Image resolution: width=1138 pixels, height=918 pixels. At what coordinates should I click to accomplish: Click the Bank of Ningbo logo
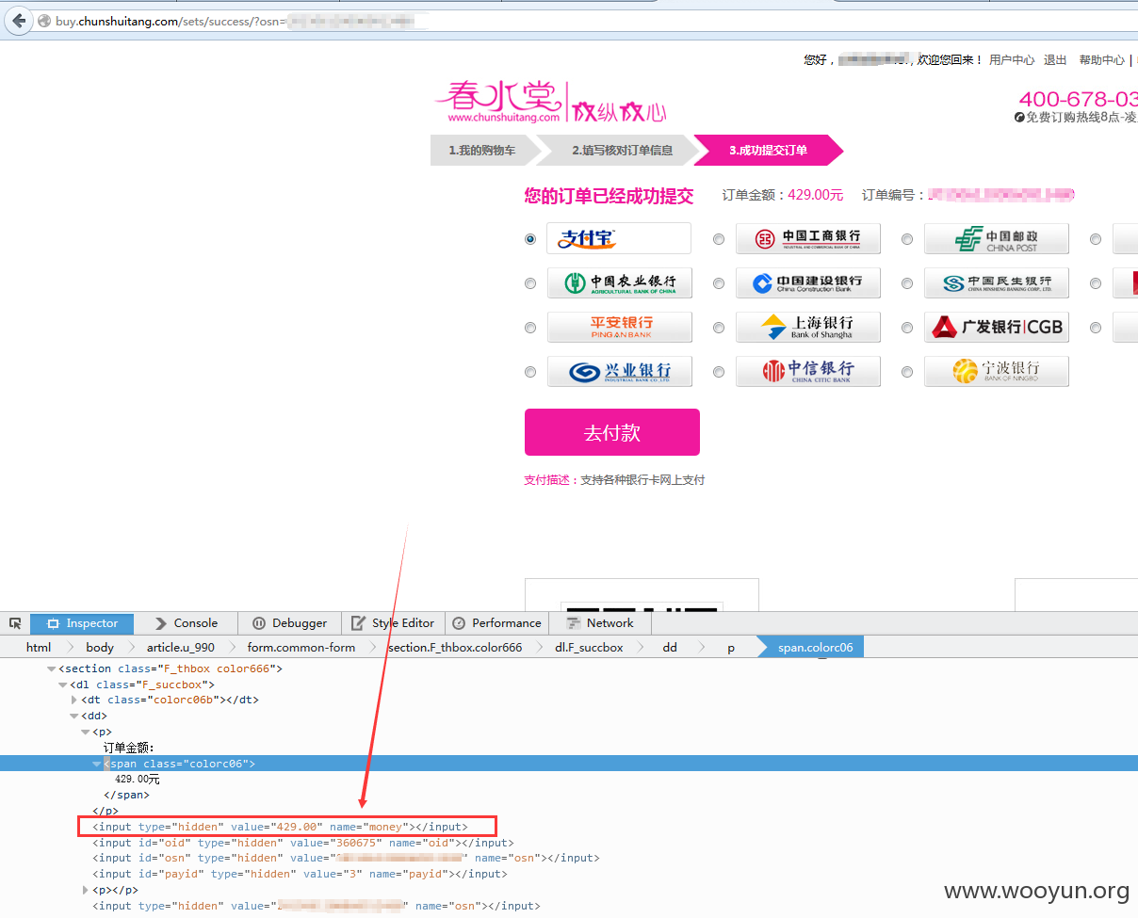click(x=996, y=371)
